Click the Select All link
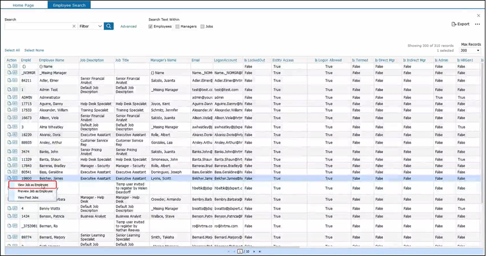The image size is (486, 256). [x=12, y=50]
